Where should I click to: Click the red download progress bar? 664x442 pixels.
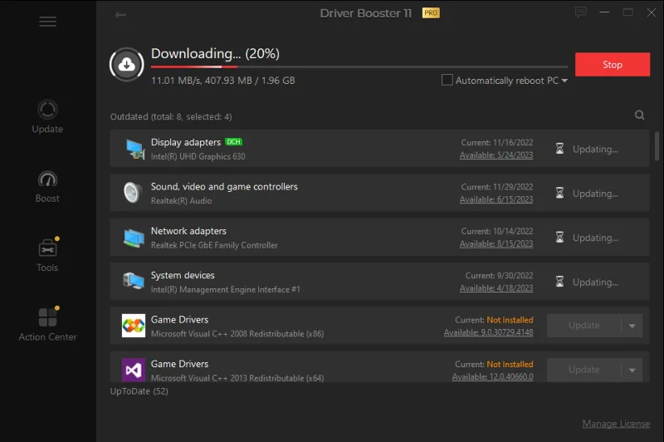tap(194, 66)
